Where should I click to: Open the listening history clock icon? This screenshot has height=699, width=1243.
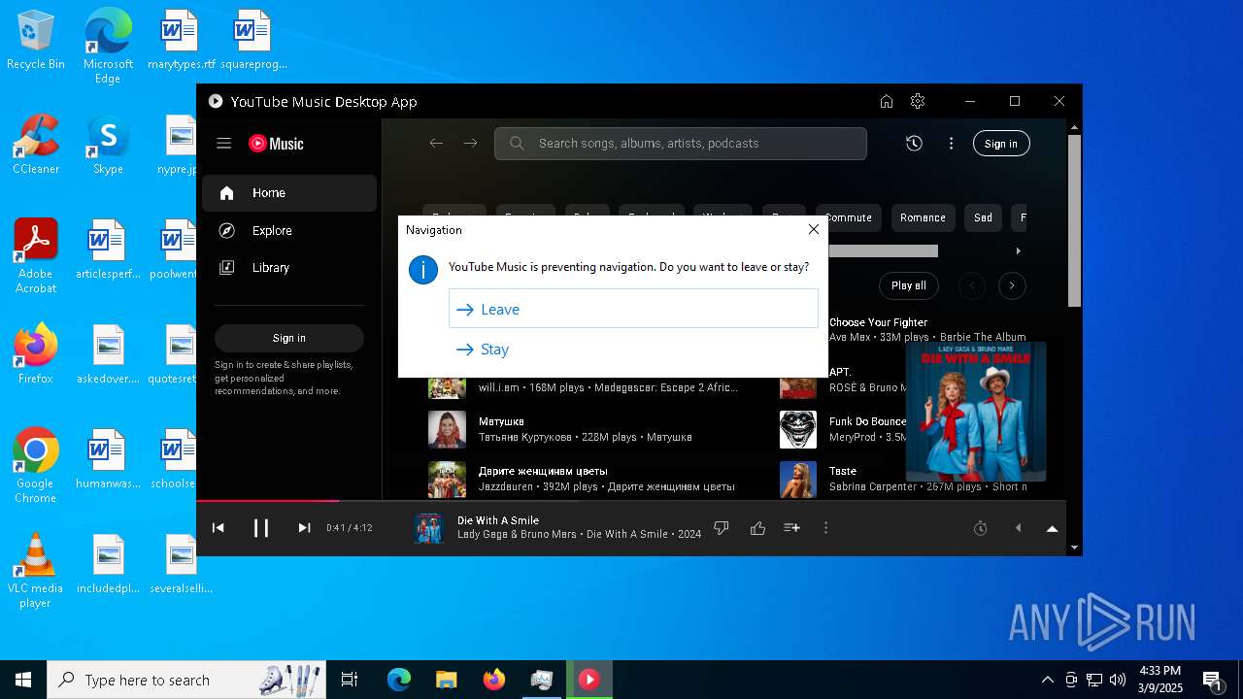pos(914,143)
